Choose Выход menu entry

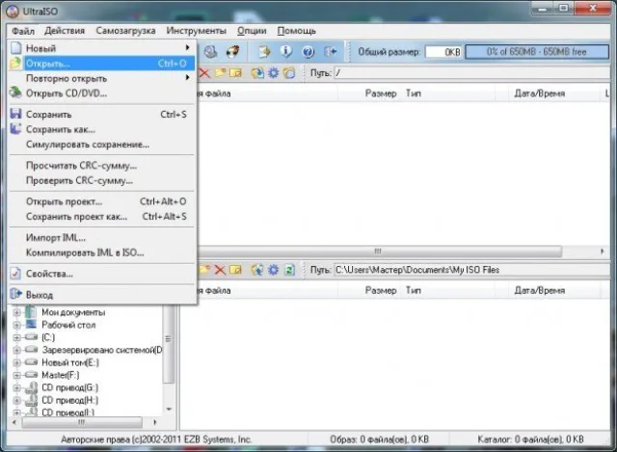(x=102, y=295)
